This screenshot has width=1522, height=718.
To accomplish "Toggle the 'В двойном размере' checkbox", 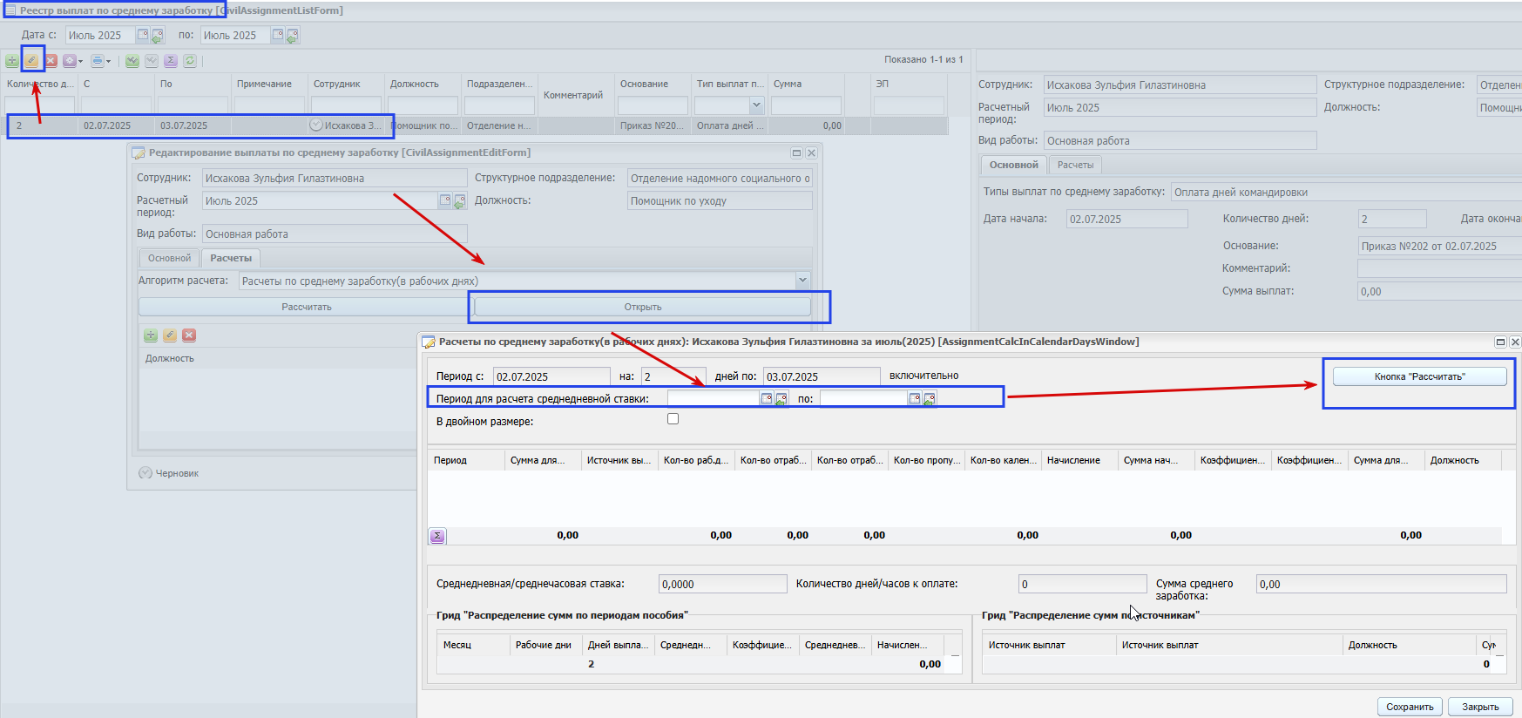I will tap(673, 419).
